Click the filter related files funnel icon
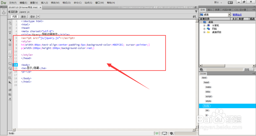 pyautogui.click(x=196, y=12)
